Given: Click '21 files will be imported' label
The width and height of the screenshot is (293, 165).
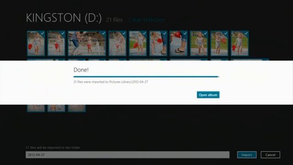Looking at the screenshot, I should (53, 148).
